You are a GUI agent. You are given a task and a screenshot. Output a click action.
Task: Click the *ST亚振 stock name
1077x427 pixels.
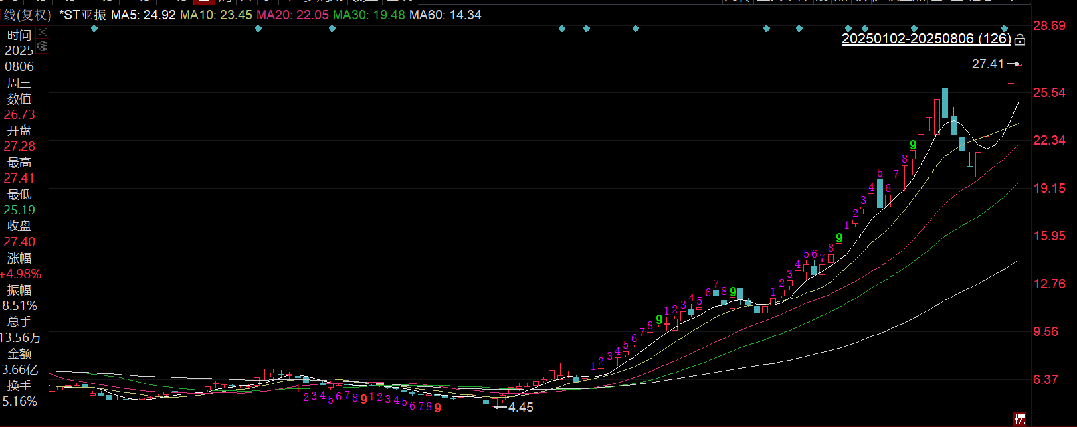[x=83, y=15]
